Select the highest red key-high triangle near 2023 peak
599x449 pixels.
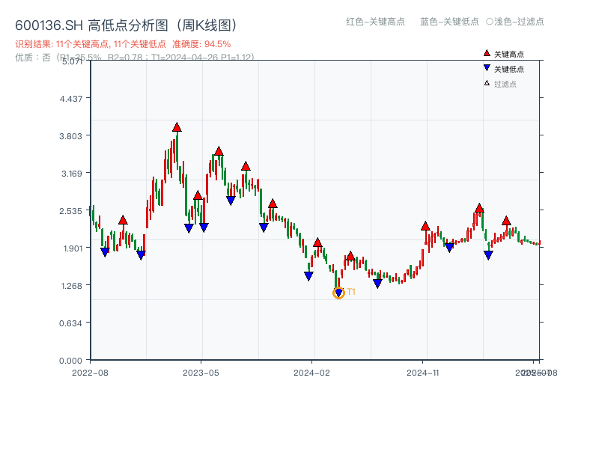point(177,127)
